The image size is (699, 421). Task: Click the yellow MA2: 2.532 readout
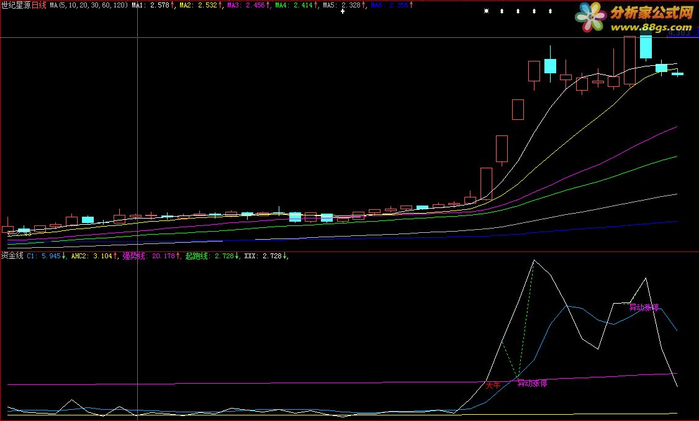[x=199, y=6]
